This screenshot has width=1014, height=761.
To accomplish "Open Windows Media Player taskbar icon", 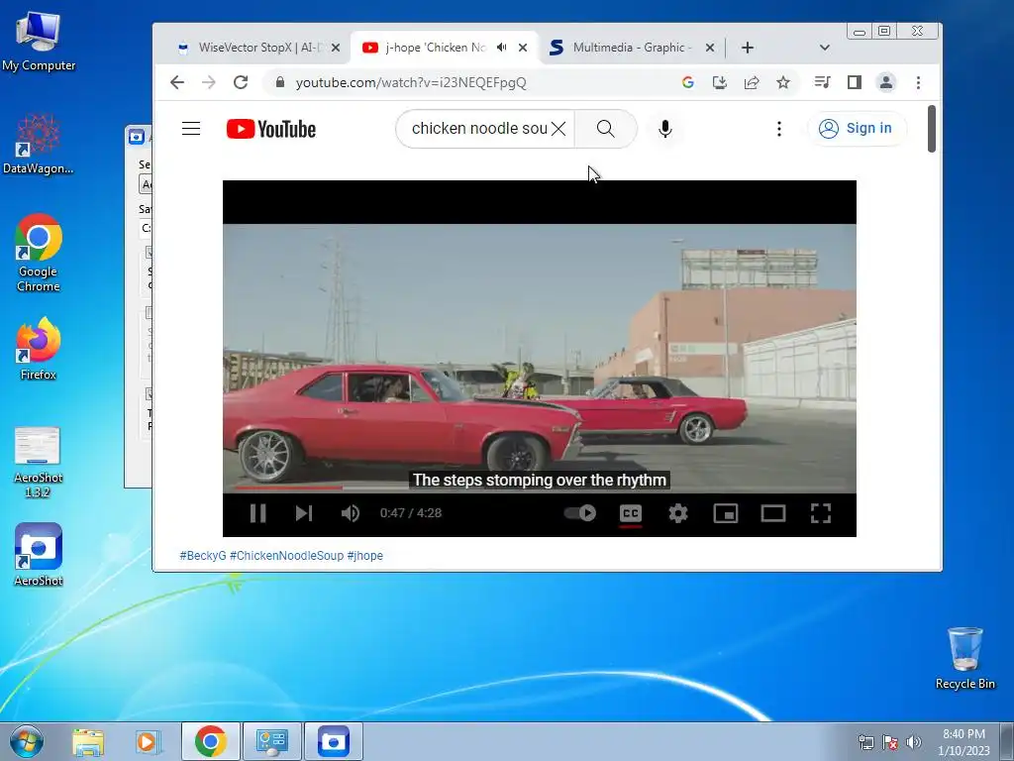I will [x=149, y=741].
